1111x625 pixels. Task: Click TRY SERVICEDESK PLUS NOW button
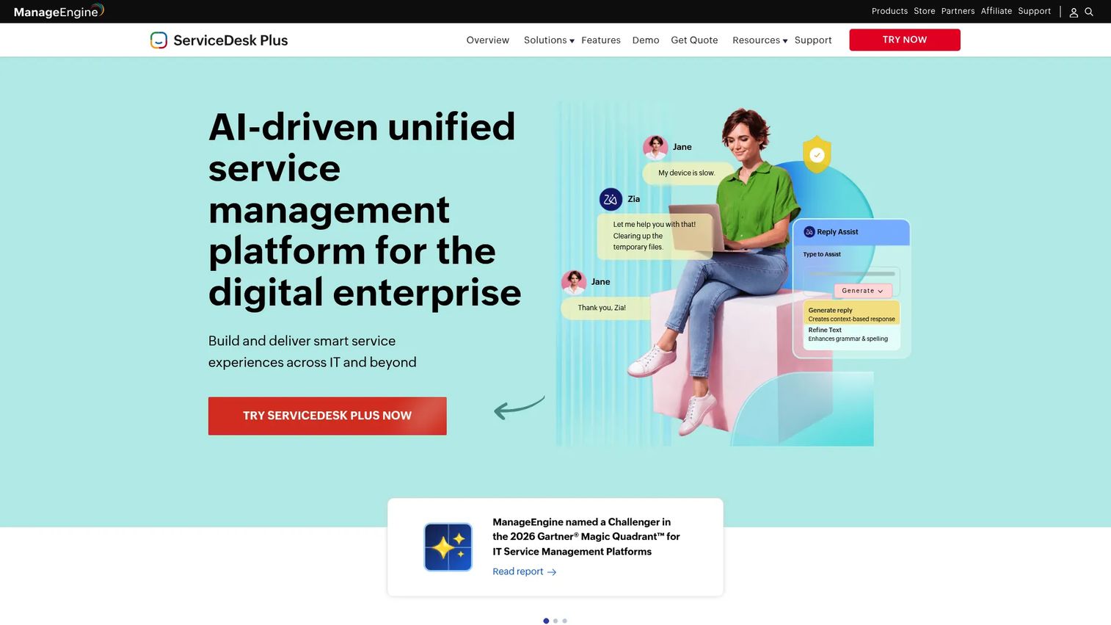click(x=327, y=416)
